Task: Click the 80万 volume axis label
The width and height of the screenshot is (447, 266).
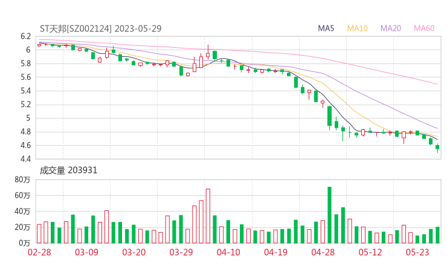Action: click(x=22, y=180)
